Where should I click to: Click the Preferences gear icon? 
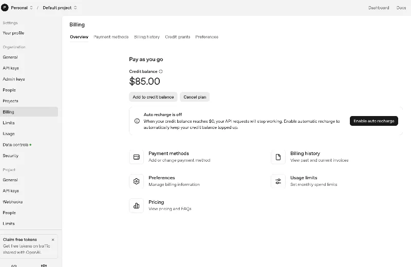[x=137, y=181]
